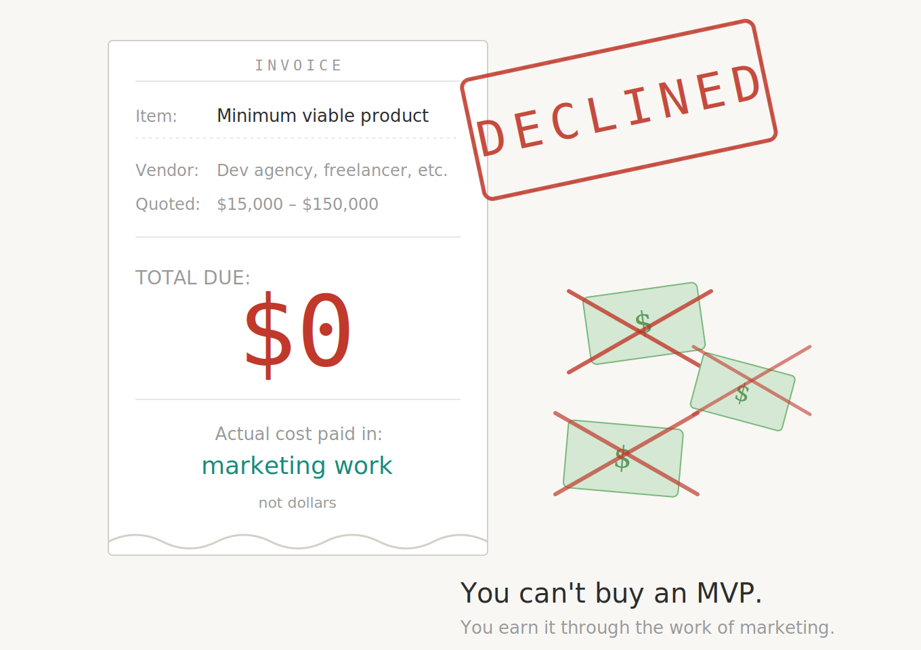Click the INVOICE header text
Screen dimensions: 921x650
298,66
